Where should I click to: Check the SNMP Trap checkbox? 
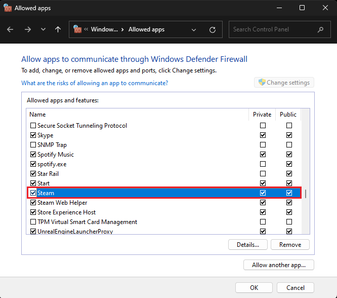coord(33,145)
